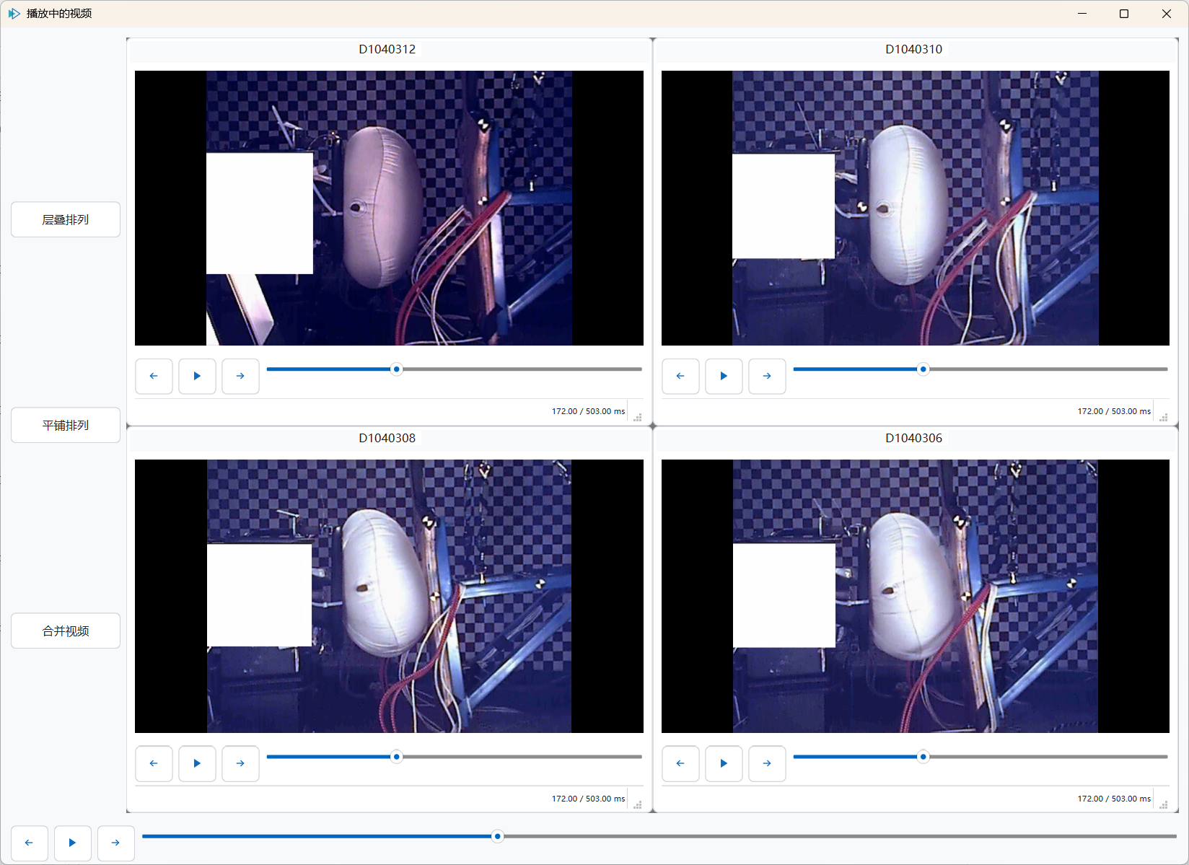Click the D1040312 video frame
This screenshot has height=865, width=1189.
[x=389, y=208]
